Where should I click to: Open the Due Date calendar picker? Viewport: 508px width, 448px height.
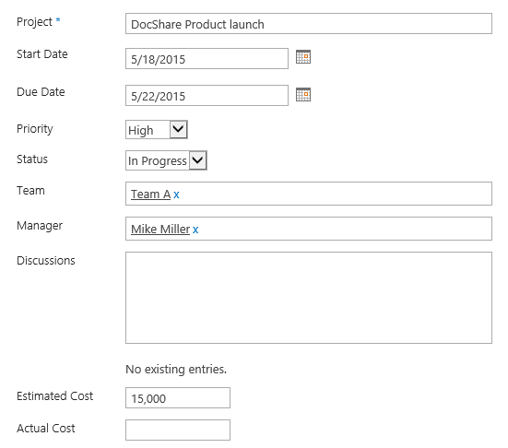coord(303,95)
